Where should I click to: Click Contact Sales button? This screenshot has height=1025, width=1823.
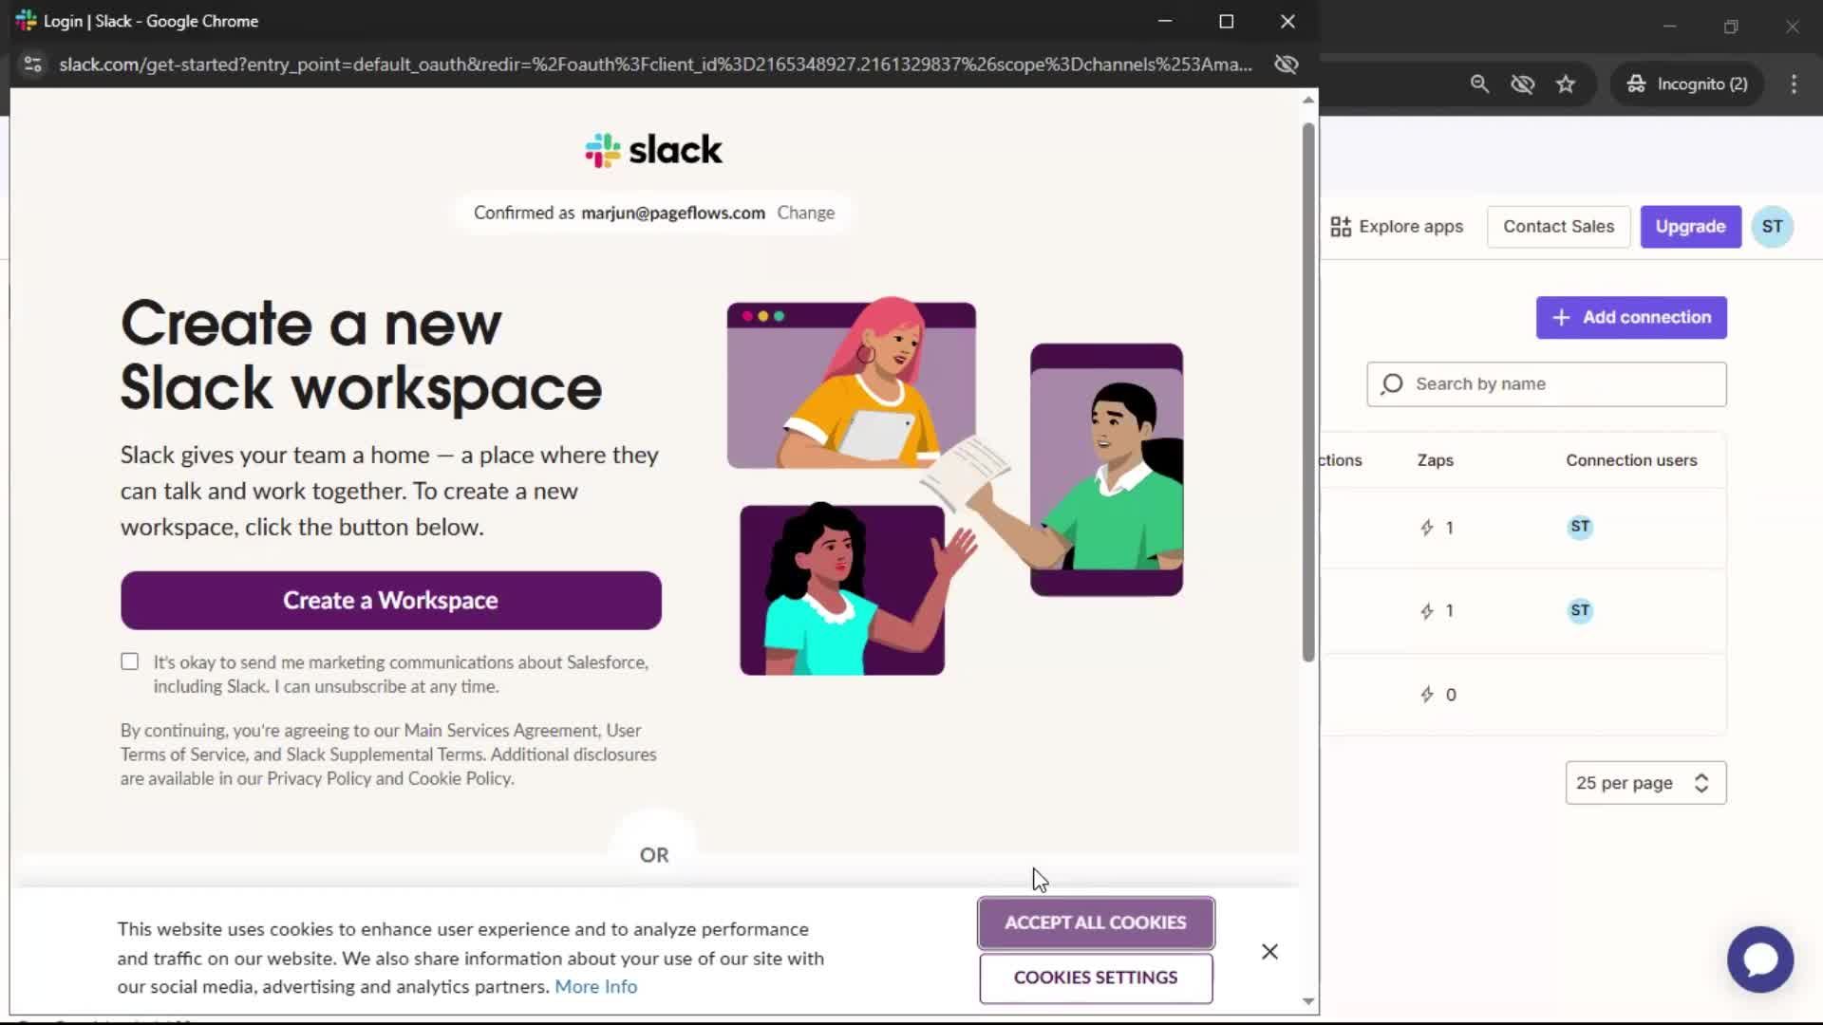coord(1558,227)
